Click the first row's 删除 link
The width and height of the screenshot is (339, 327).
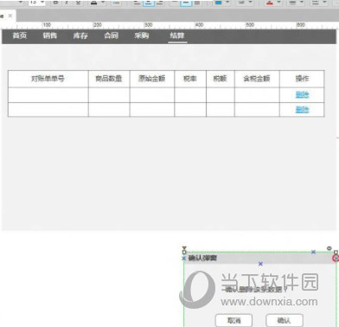tap(302, 94)
